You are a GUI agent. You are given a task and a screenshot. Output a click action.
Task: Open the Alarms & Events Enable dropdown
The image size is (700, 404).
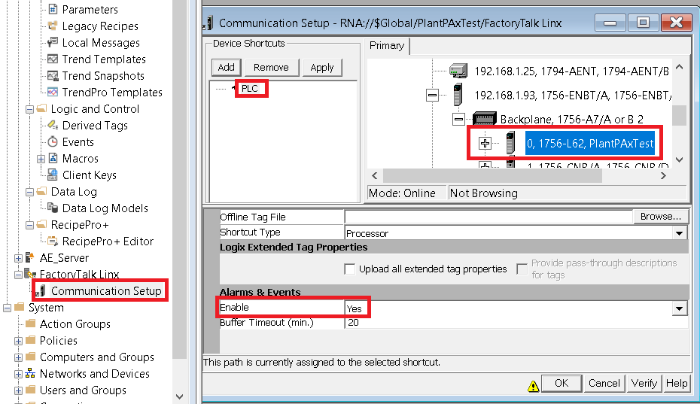[x=679, y=308]
